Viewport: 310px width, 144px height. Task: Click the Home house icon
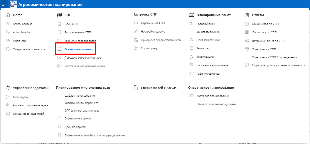[x=8, y=15]
